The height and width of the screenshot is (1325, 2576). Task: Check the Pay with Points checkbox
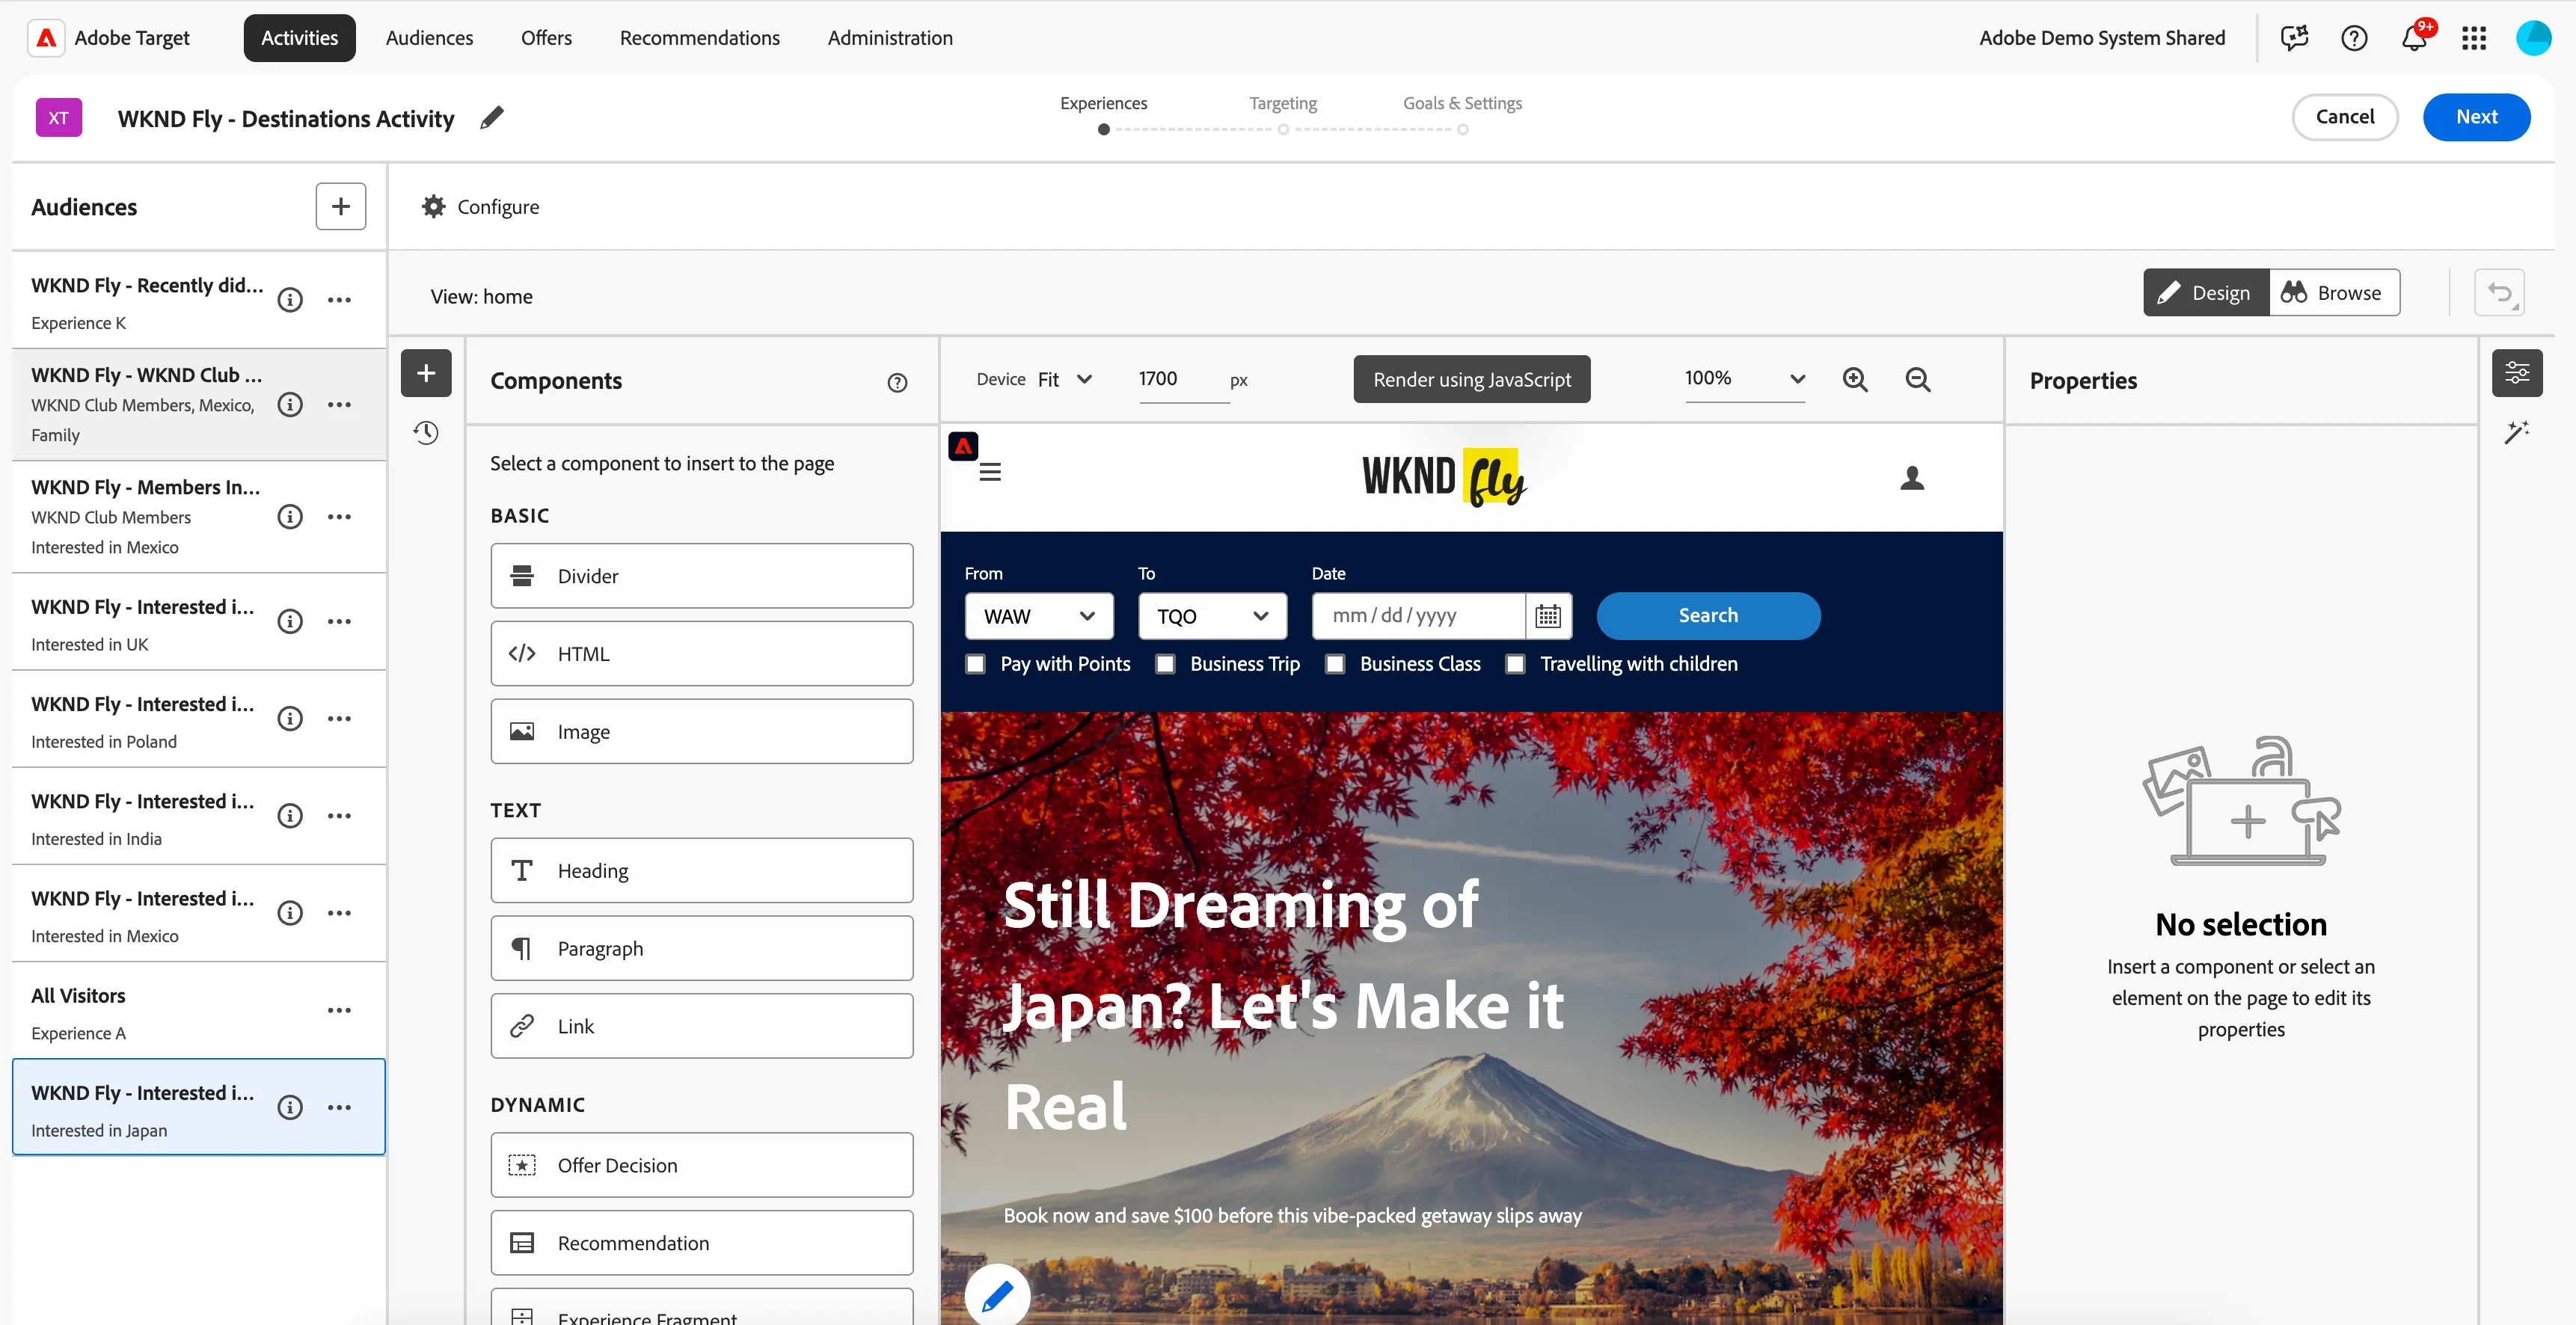point(976,664)
